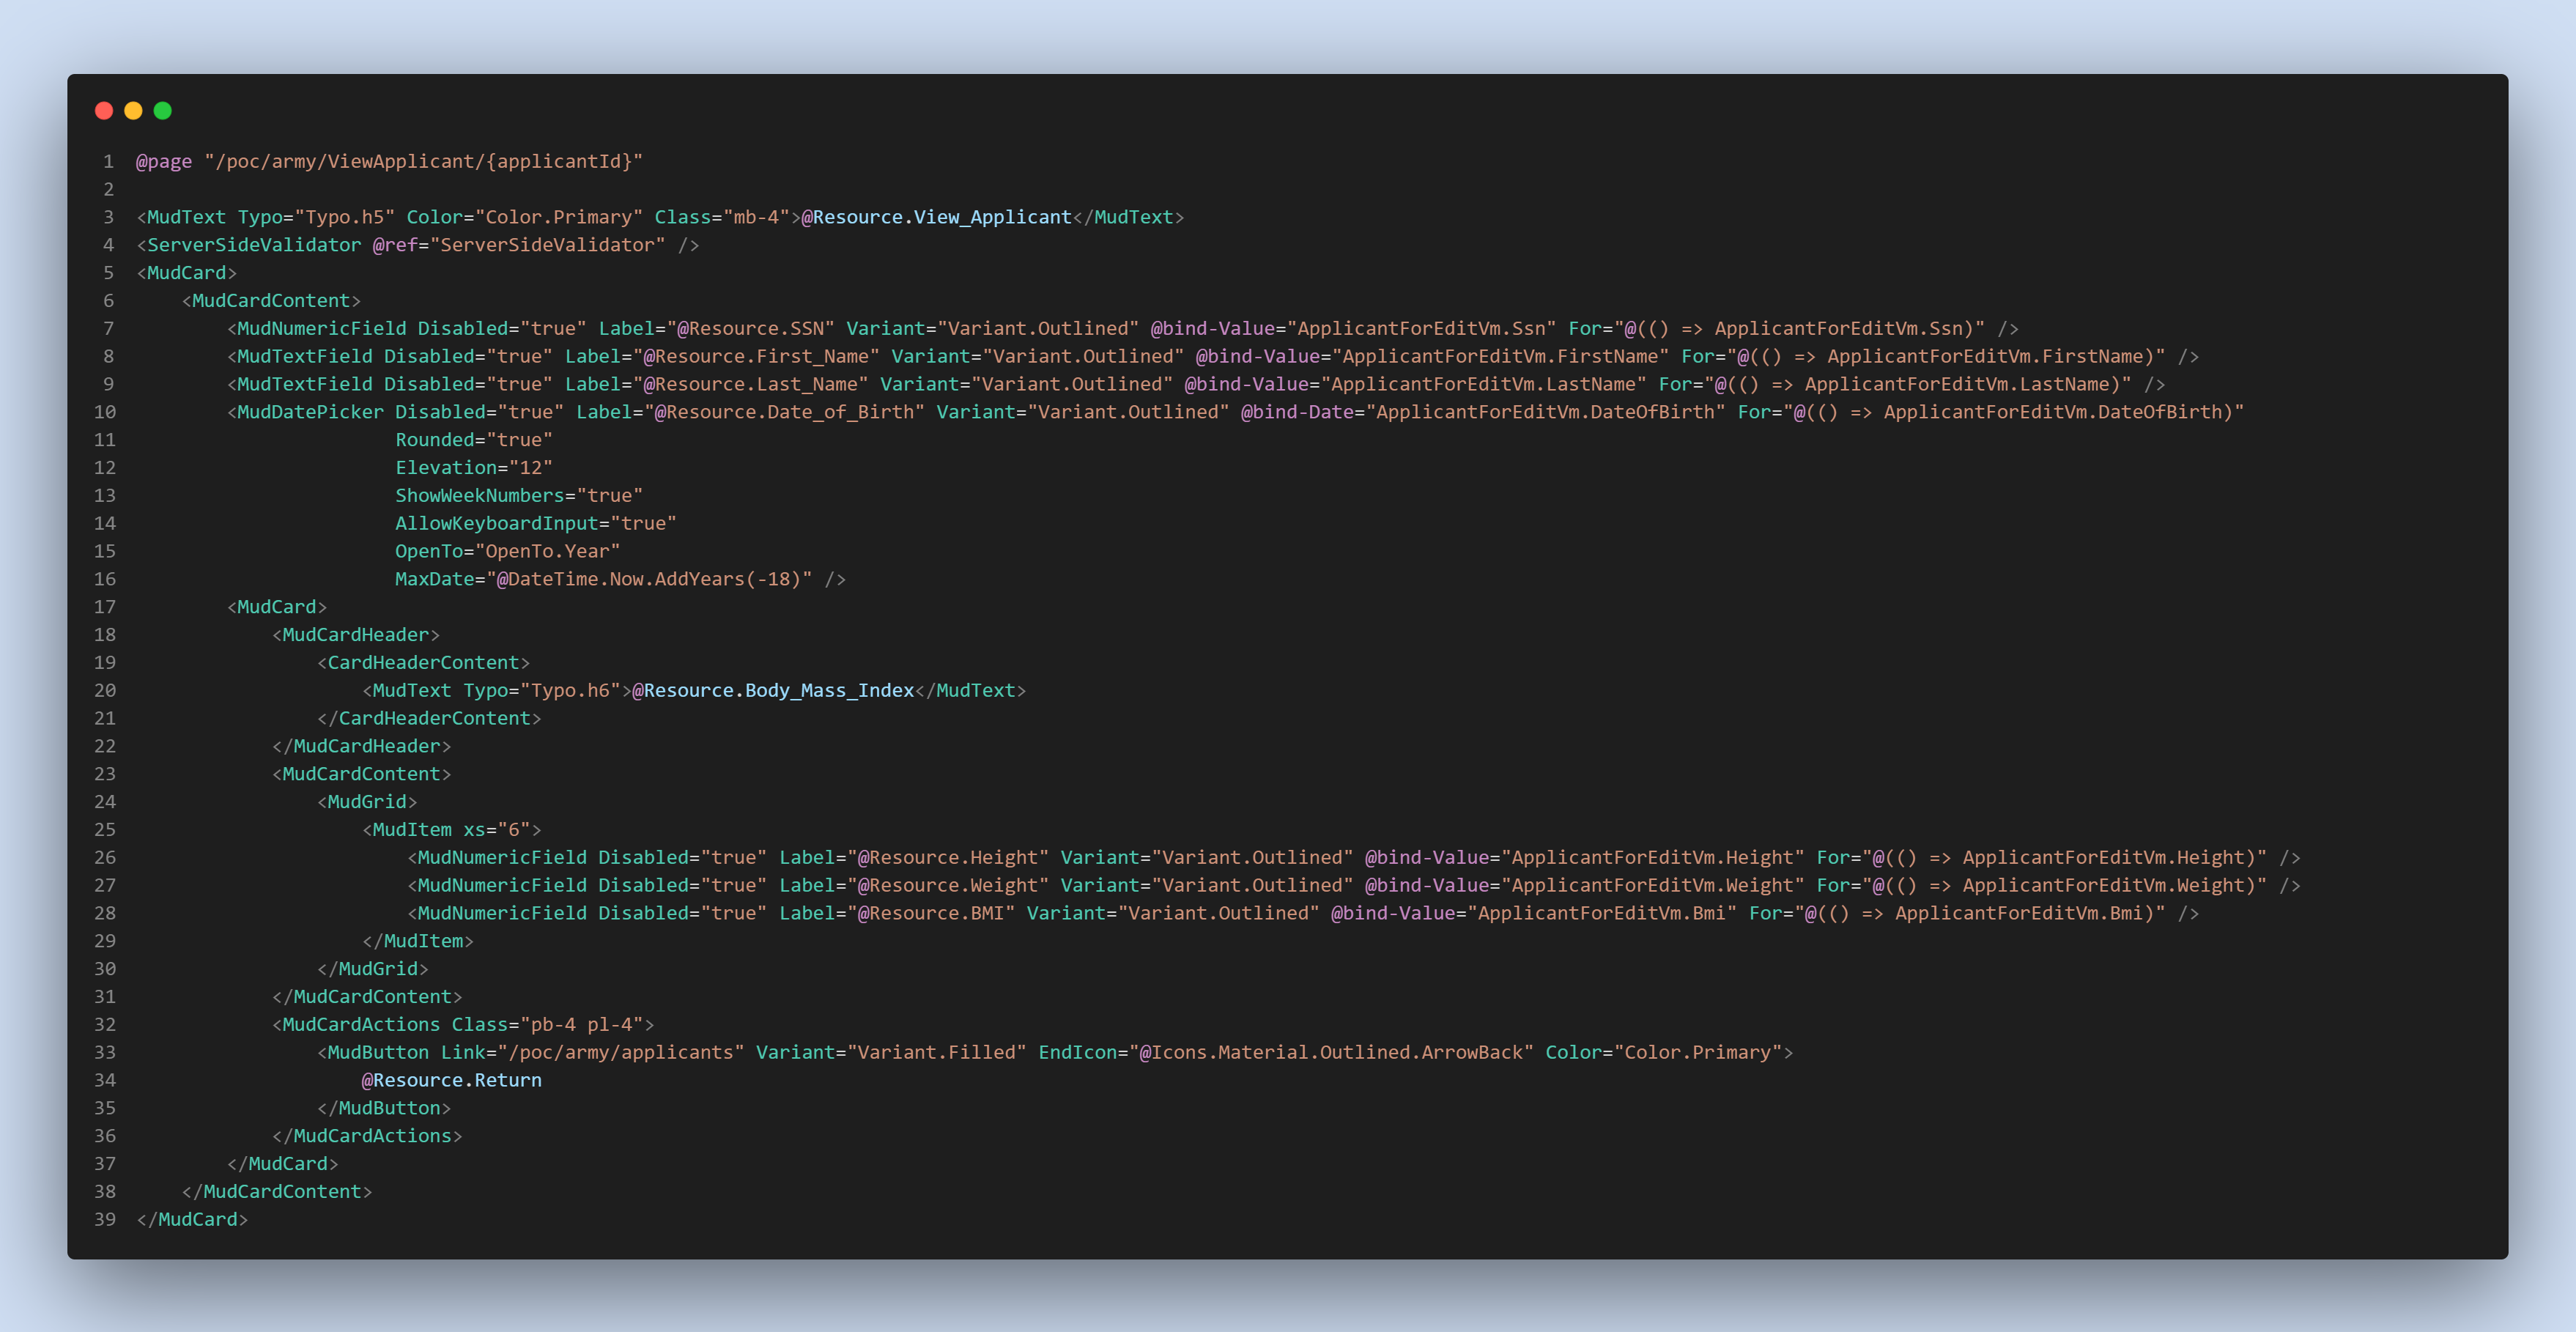Click Typo="Typo.h6" on line 20
The image size is (2576, 1332).
[x=542, y=691]
